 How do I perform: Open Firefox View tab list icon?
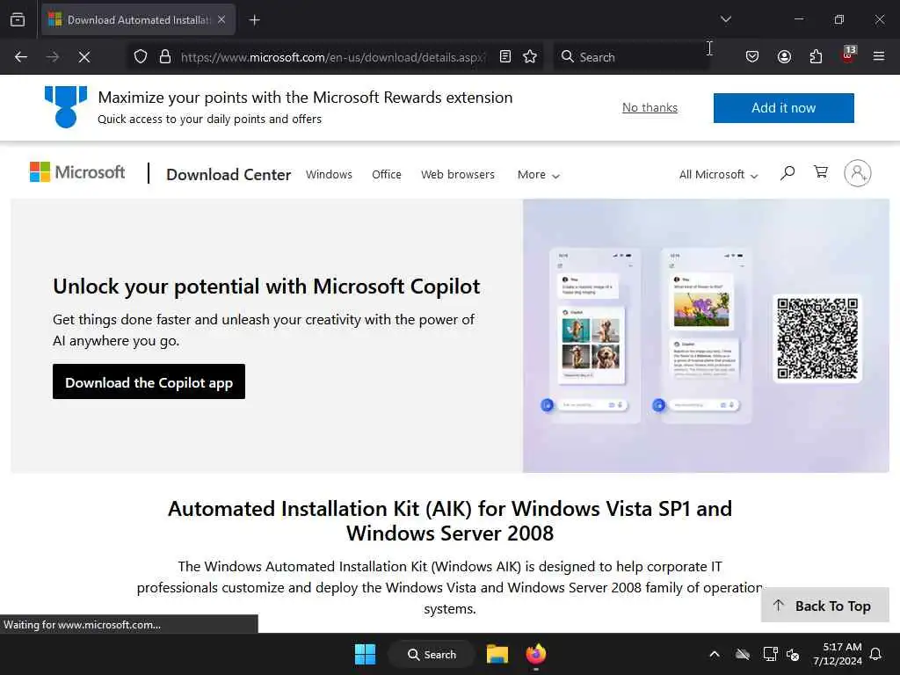[x=18, y=19]
